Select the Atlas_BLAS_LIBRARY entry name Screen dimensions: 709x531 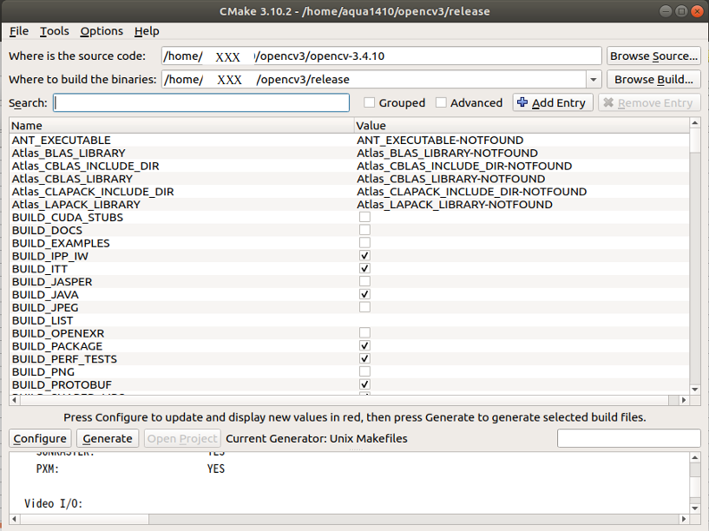(x=69, y=154)
